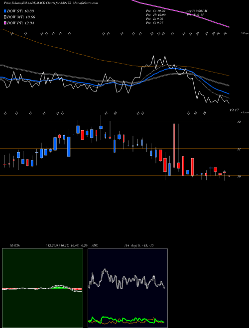Click the blue DOW ST legend swatch
Viewport: 249px width, 328px height.
click(x=5, y=11)
